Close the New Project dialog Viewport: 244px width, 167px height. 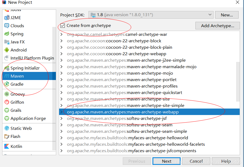(x=238, y=2)
